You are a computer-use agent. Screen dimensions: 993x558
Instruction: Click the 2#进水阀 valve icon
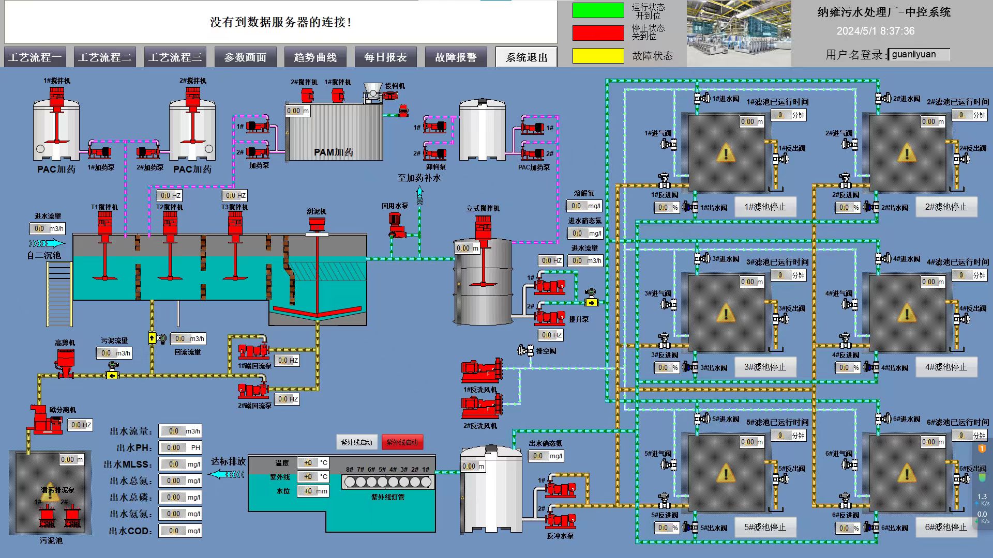pos(883,98)
